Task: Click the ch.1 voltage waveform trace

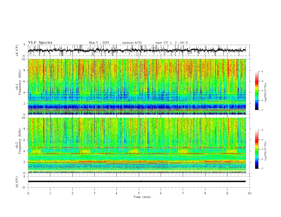Action: [x=137, y=50]
